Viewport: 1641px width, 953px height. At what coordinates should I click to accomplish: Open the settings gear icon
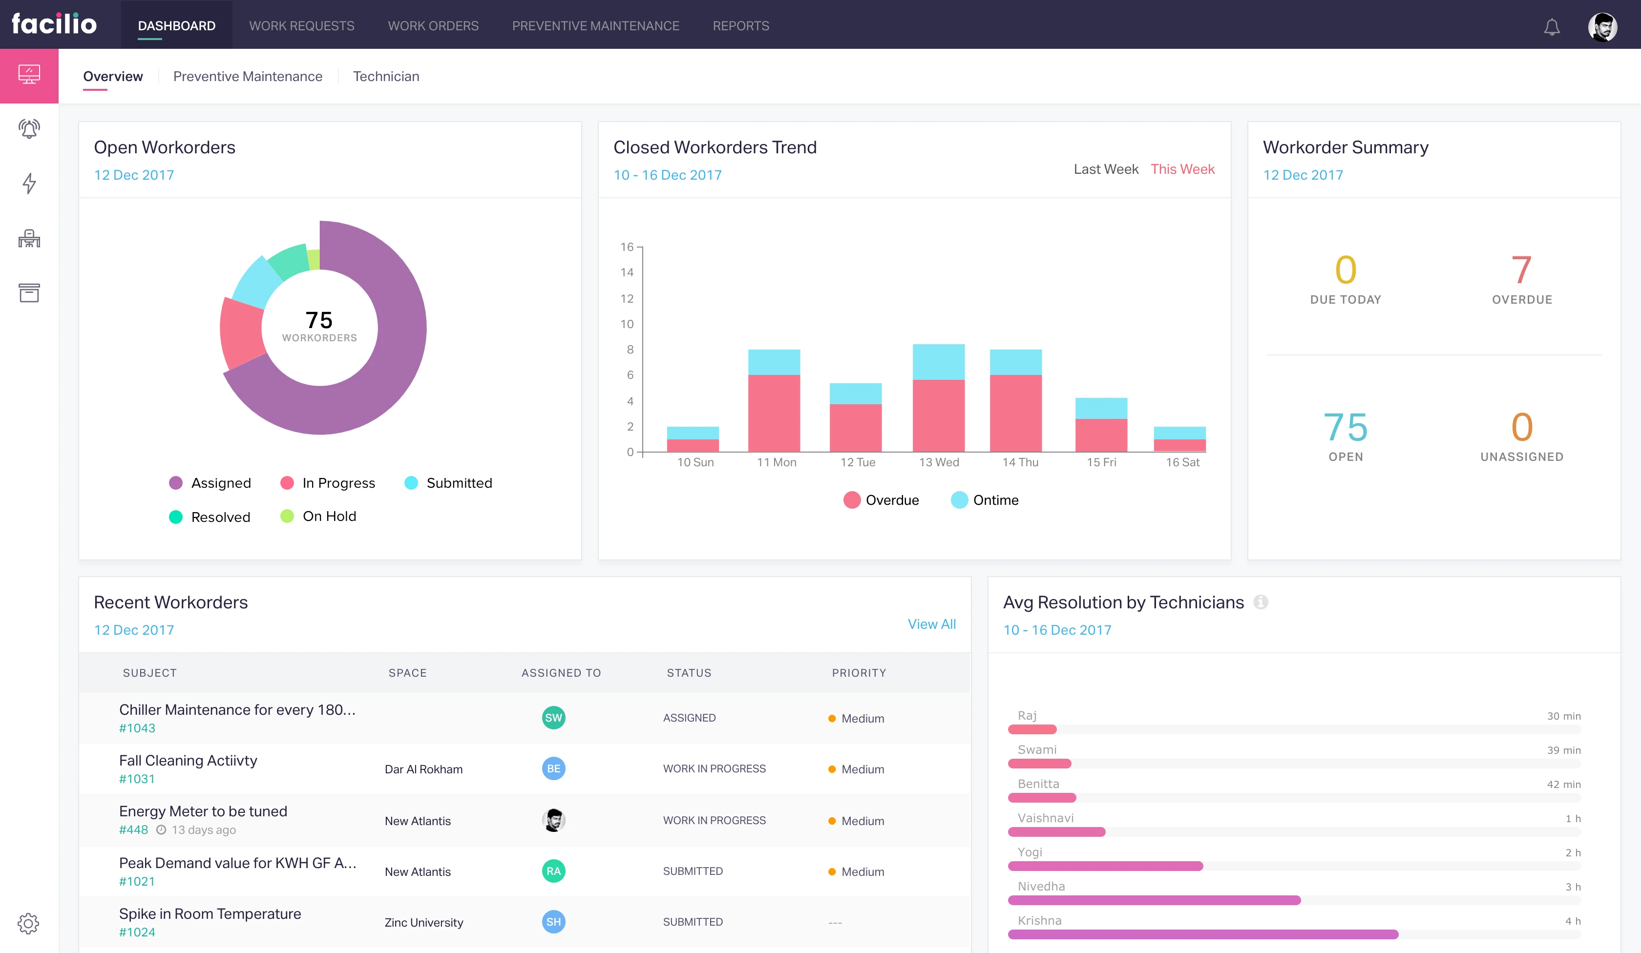[29, 923]
